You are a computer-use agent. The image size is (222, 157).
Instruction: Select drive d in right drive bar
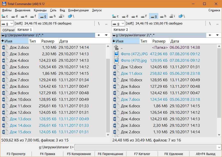tap(125, 16)
